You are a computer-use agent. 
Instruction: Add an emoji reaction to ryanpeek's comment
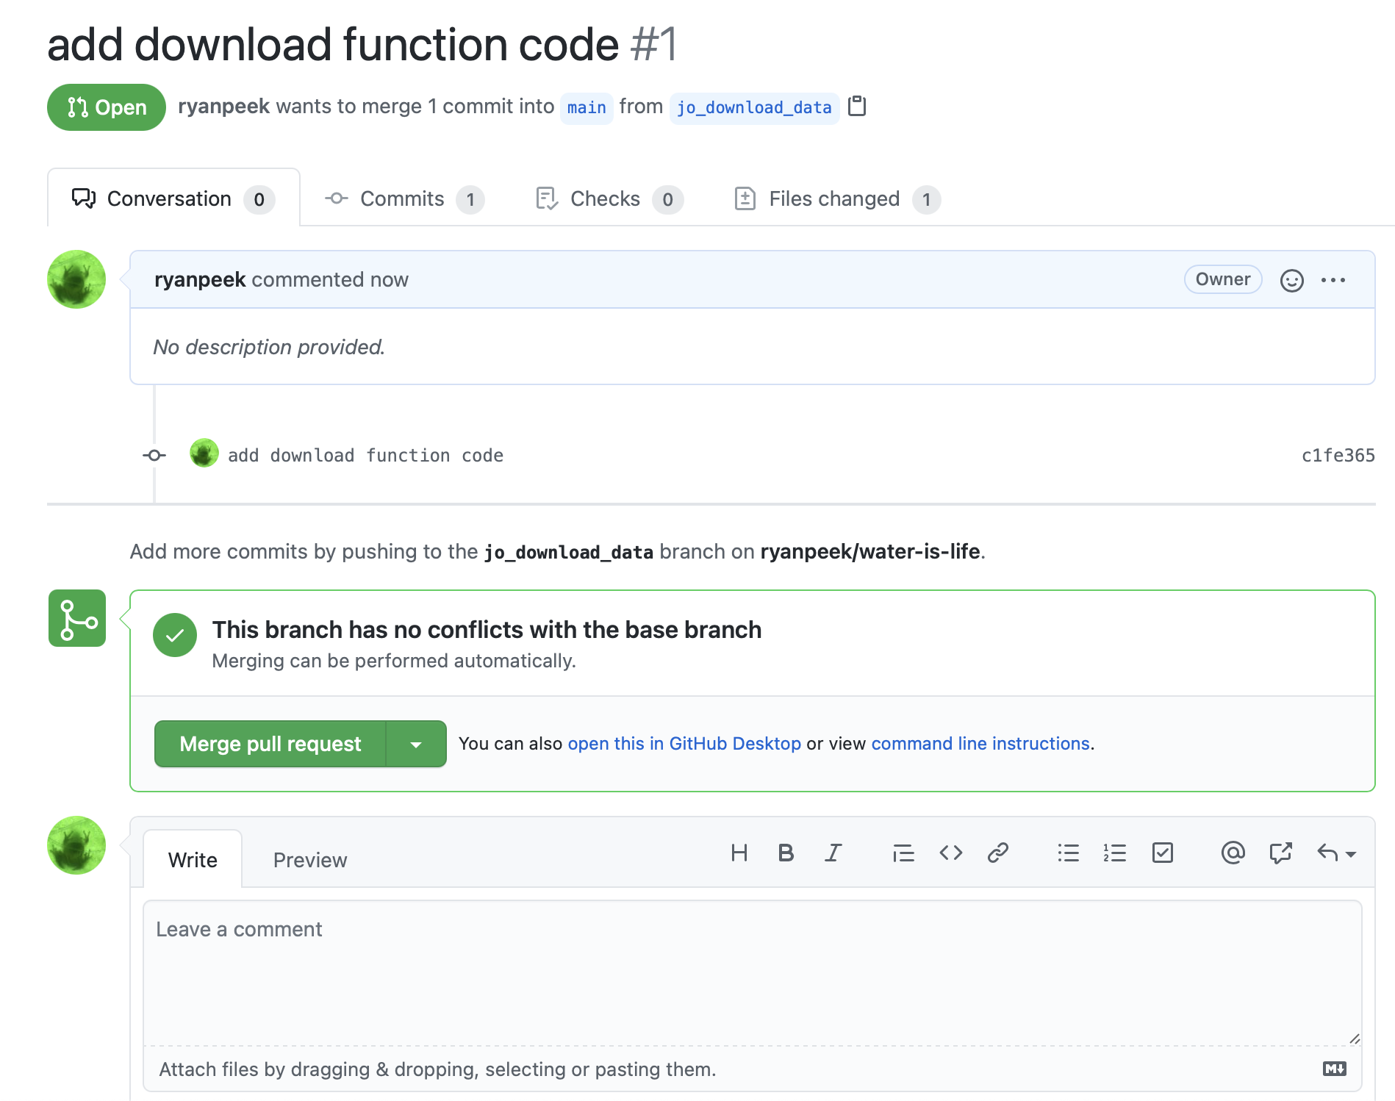click(x=1291, y=280)
